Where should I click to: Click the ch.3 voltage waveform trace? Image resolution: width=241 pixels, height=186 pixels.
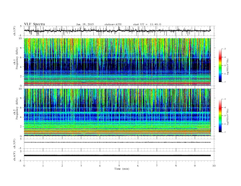pos(117,142)
